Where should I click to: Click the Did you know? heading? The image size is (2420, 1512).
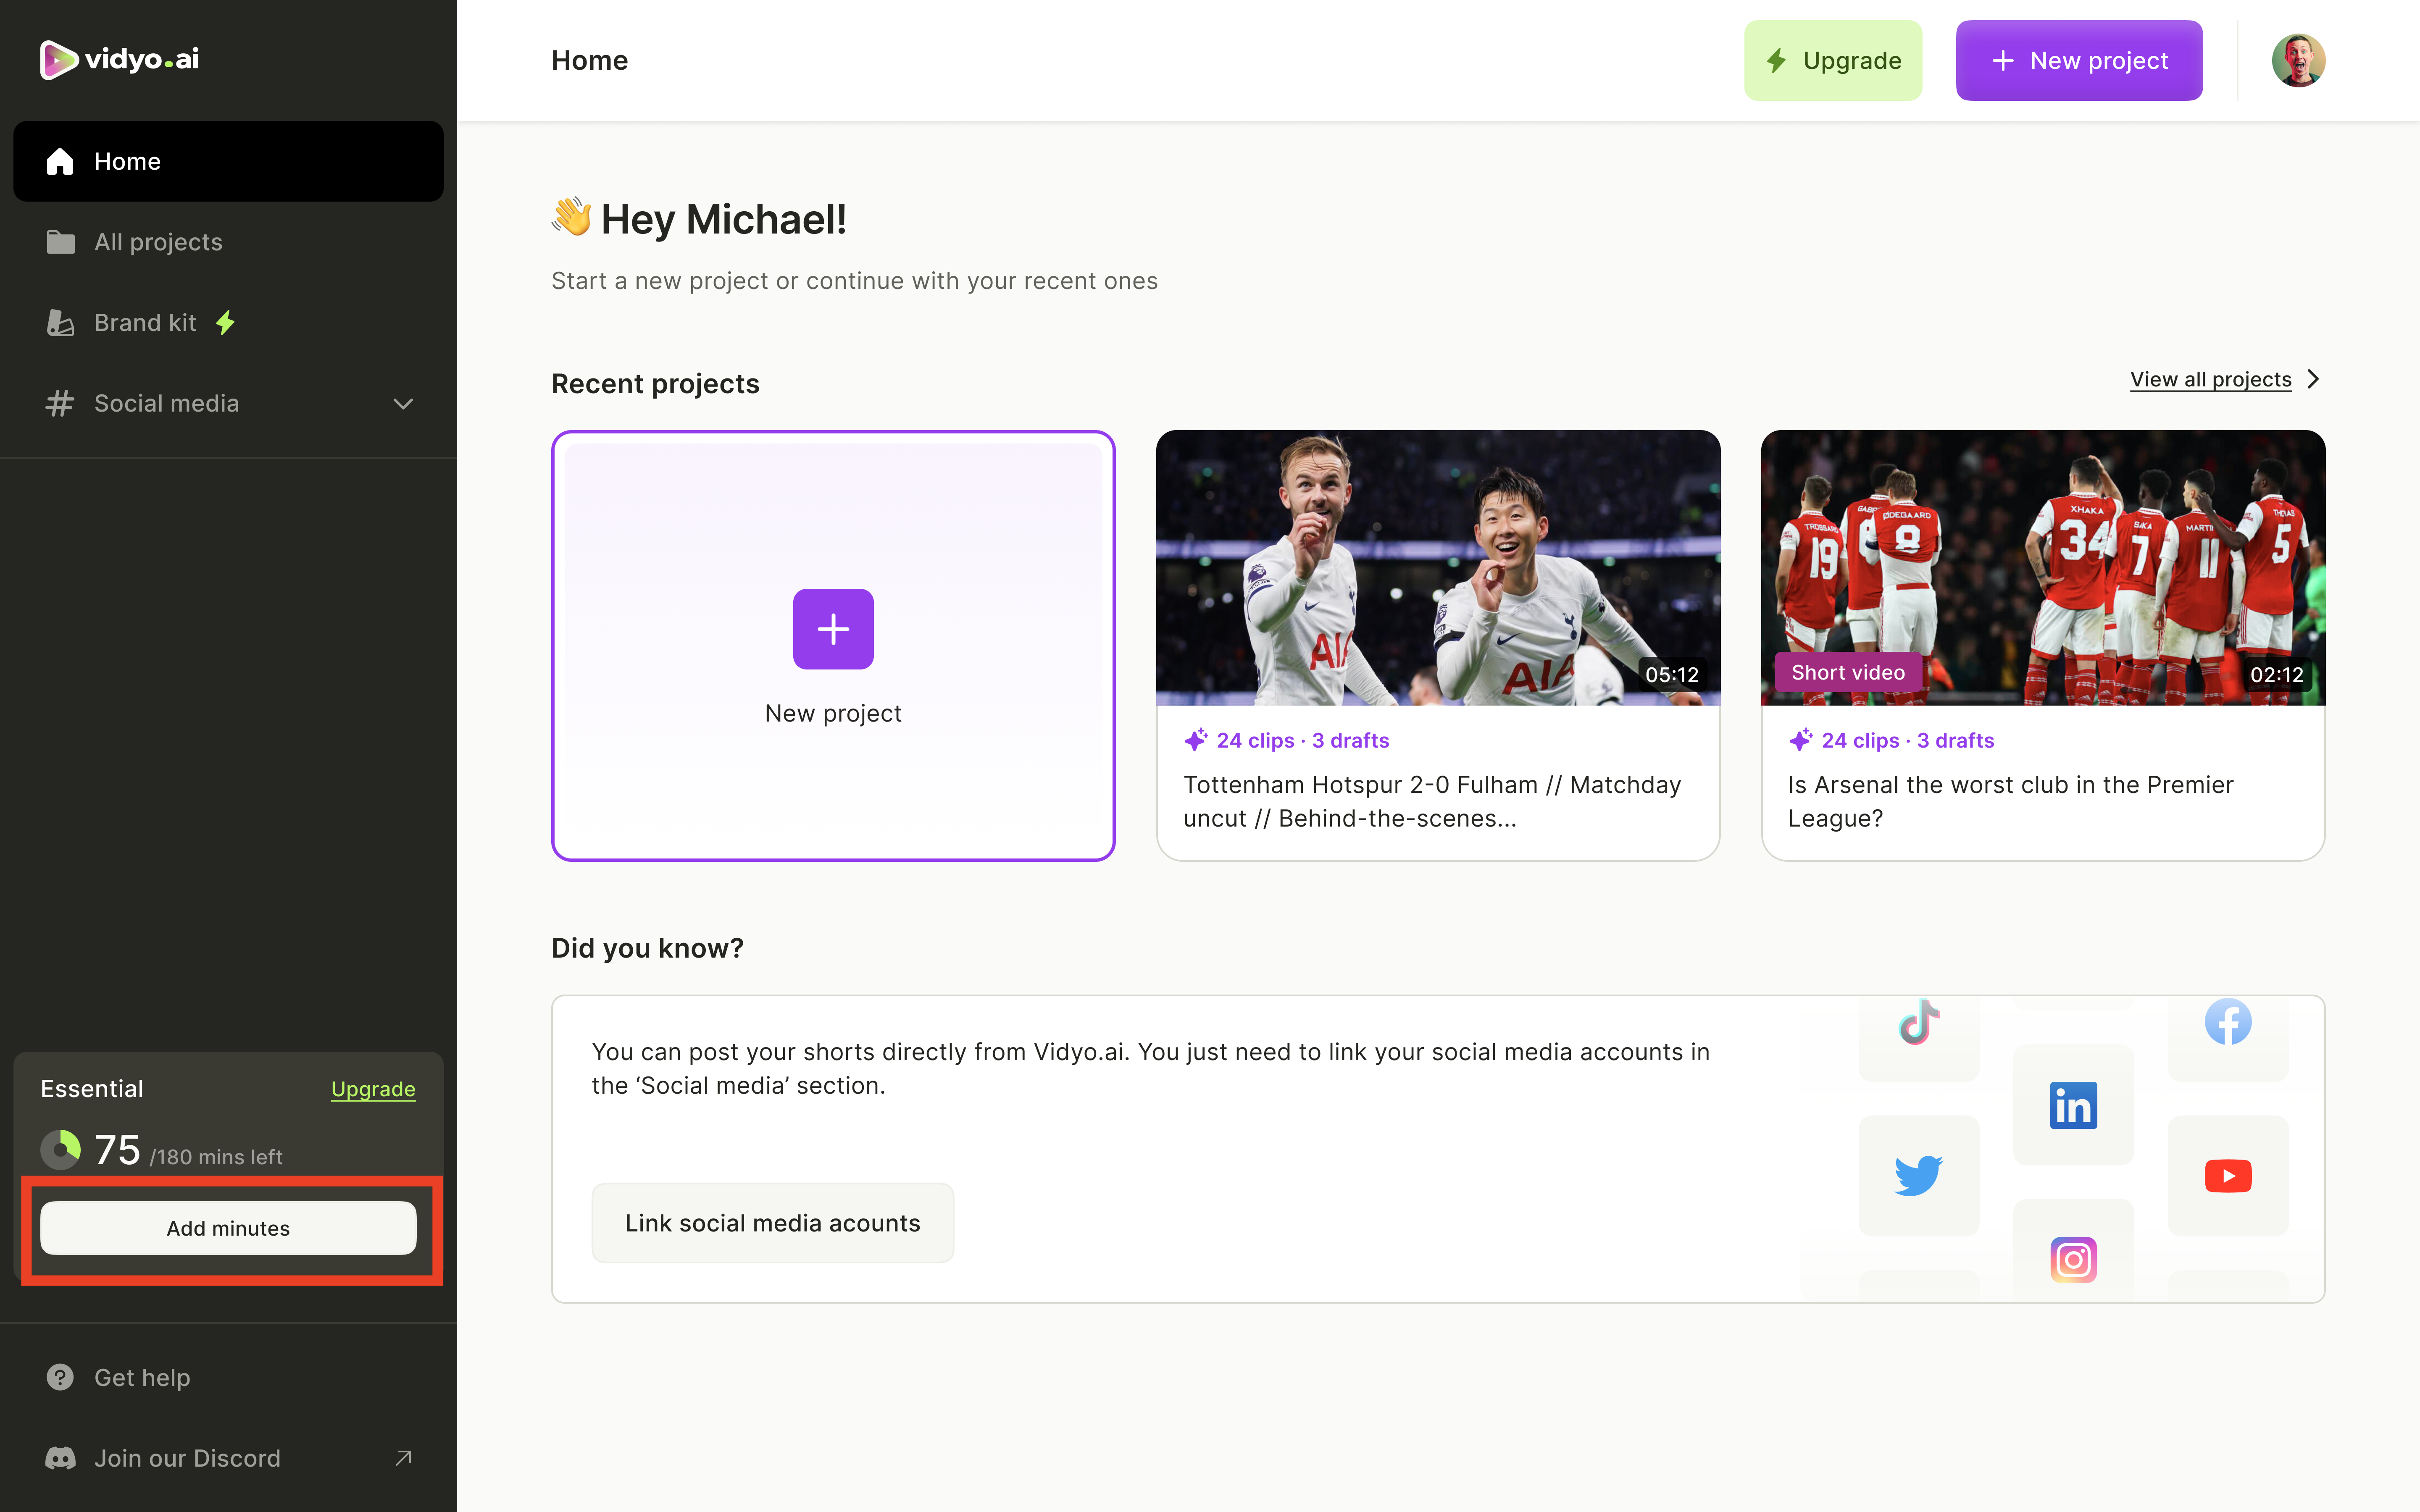647,947
